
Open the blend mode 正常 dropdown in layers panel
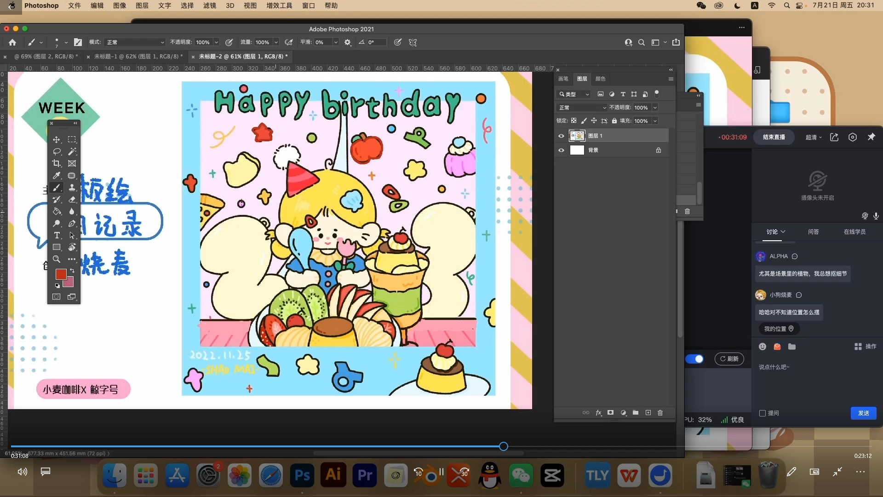click(x=582, y=107)
